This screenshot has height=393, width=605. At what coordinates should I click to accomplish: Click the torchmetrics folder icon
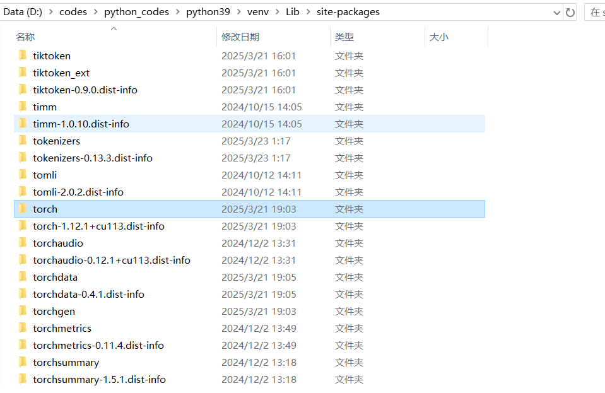[23, 328]
